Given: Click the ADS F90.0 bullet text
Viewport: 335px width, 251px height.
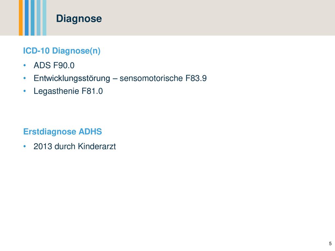Looking at the screenshot, I should [54, 65].
